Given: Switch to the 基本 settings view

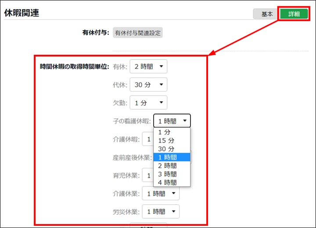Looking at the screenshot, I should [x=267, y=14].
